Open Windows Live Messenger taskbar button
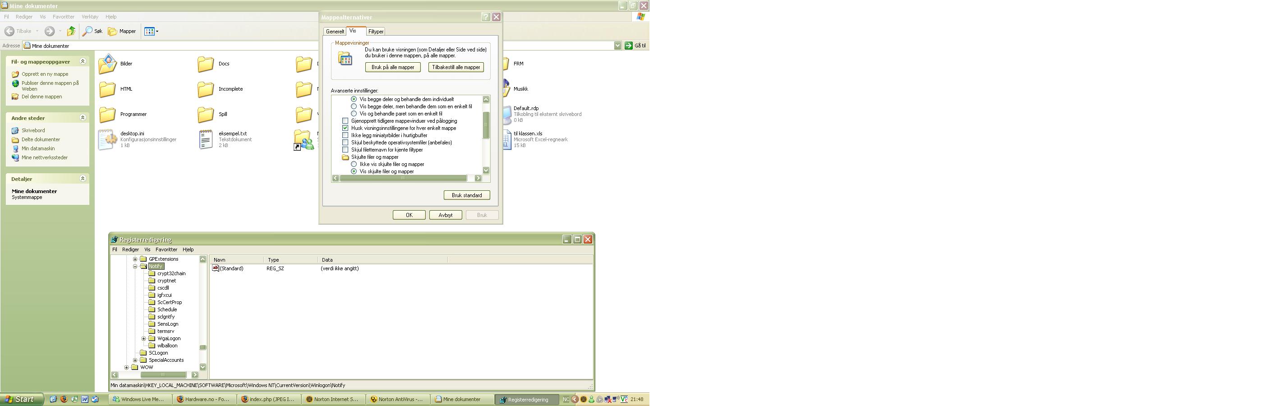This screenshot has width=1270, height=406. point(140,399)
